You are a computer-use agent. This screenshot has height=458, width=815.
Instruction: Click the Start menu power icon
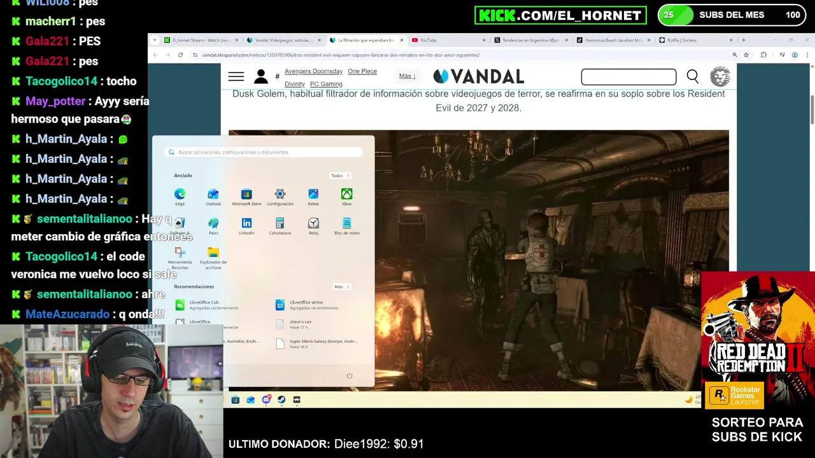click(x=350, y=376)
